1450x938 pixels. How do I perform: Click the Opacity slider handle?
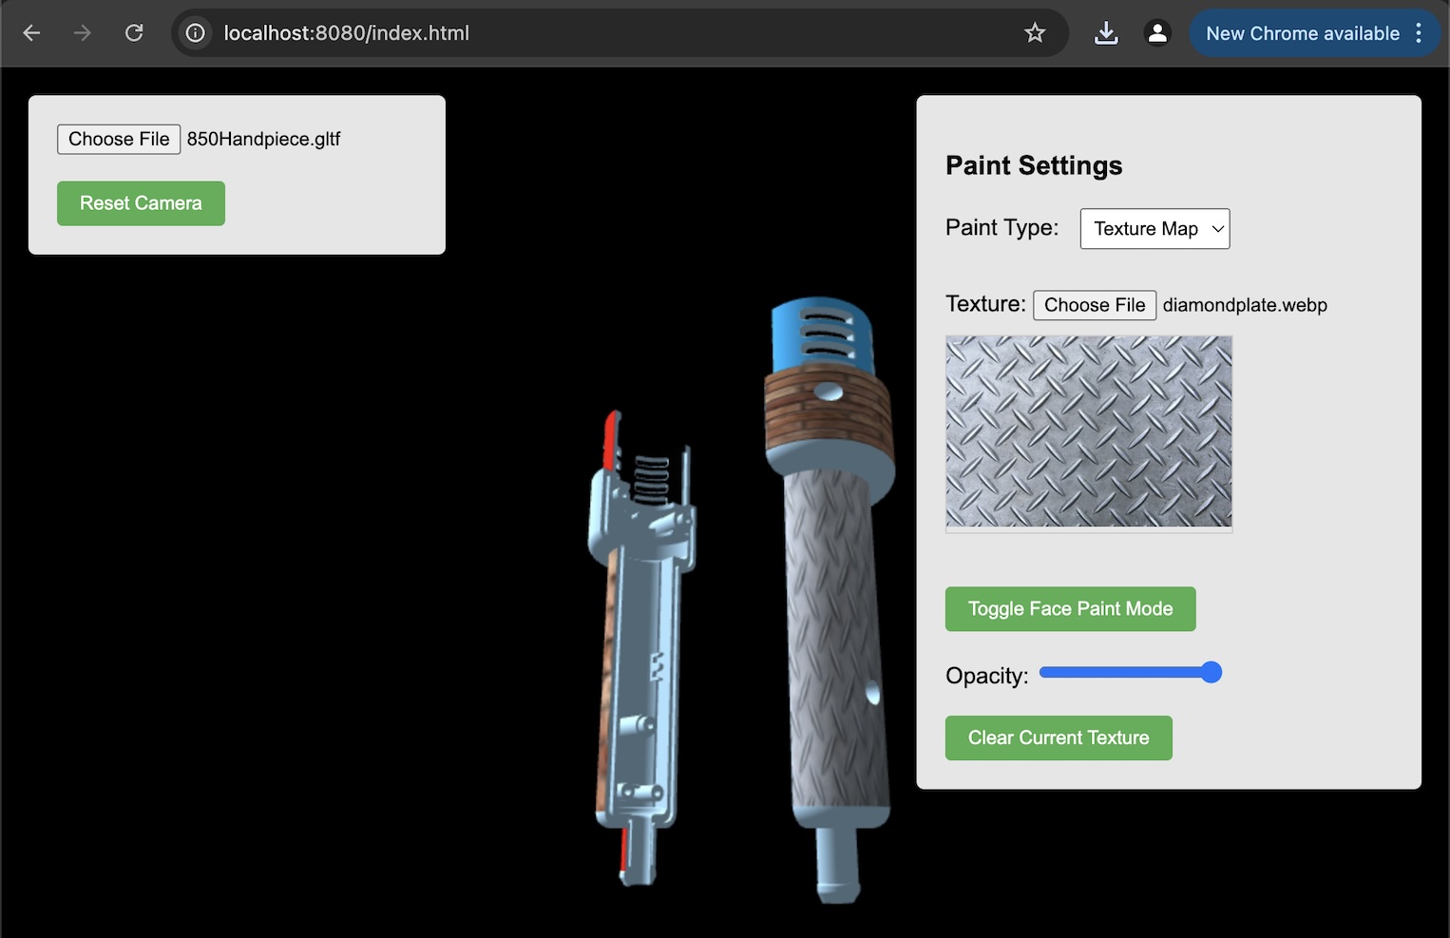tap(1211, 673)
